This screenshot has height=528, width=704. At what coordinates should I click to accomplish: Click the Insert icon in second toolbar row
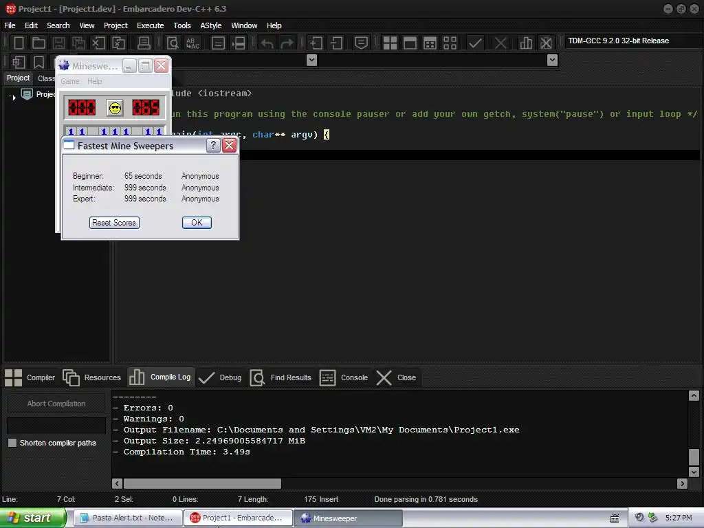(19, 62)
